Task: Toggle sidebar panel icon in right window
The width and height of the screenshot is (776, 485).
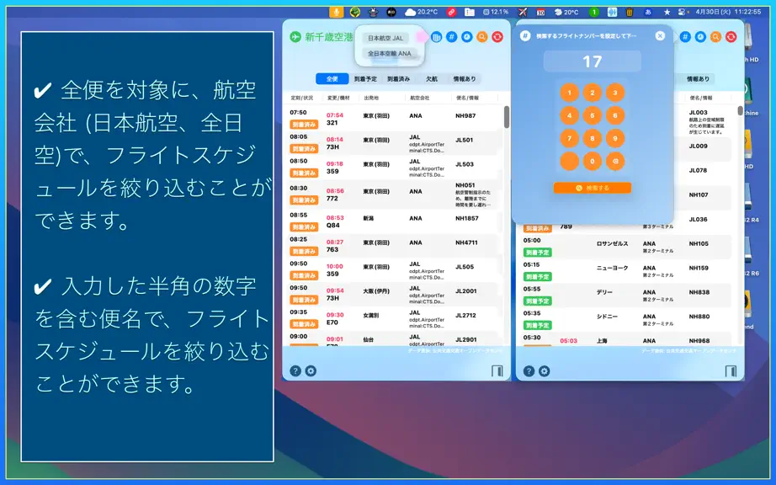Action: coord(731,370)
